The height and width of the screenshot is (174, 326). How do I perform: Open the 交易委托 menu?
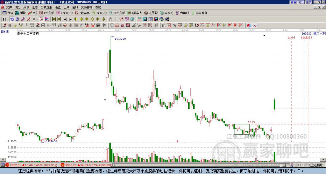tap(87, 7)
